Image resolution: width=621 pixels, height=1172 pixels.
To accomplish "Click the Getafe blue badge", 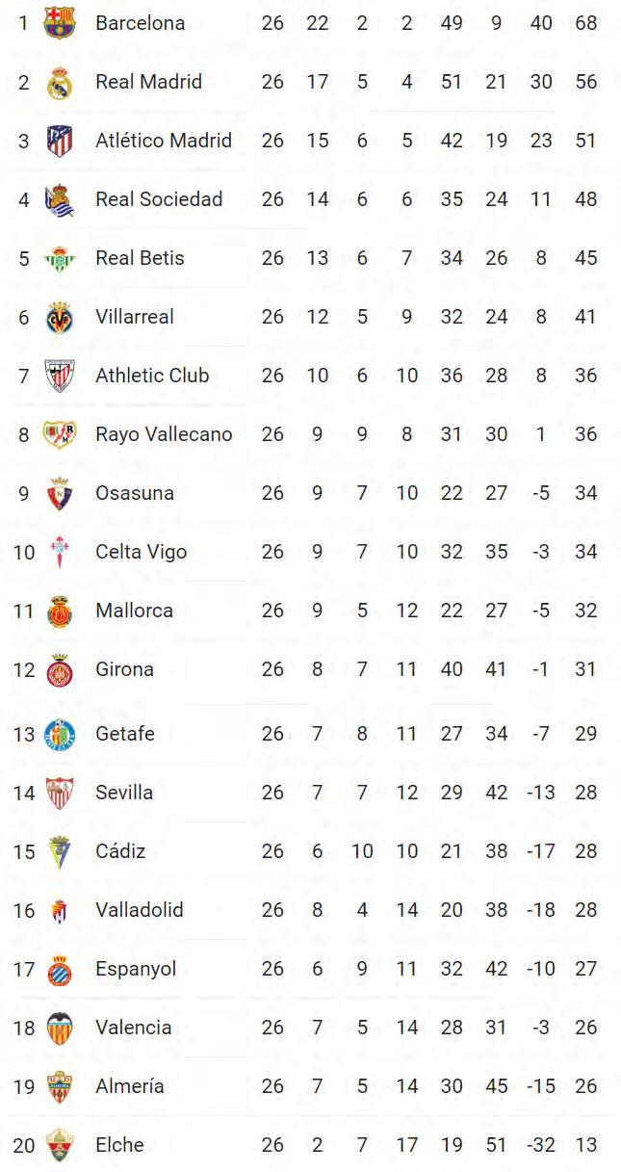I will 60,734.
